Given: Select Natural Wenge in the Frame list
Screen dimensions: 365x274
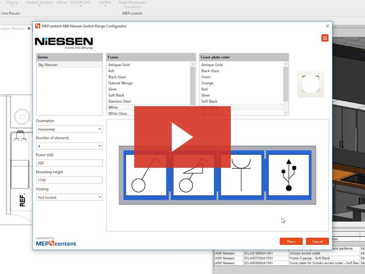Looking at the screenshot, I should pos(120,83).
